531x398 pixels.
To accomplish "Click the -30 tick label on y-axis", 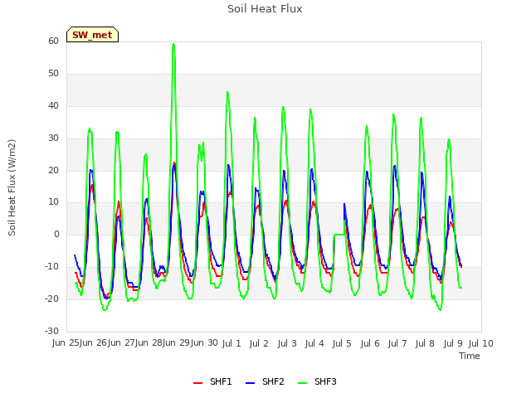I will point(51,331).
